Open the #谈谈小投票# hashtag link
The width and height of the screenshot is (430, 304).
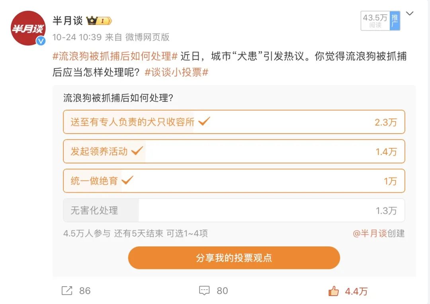[x=176, y=72]
